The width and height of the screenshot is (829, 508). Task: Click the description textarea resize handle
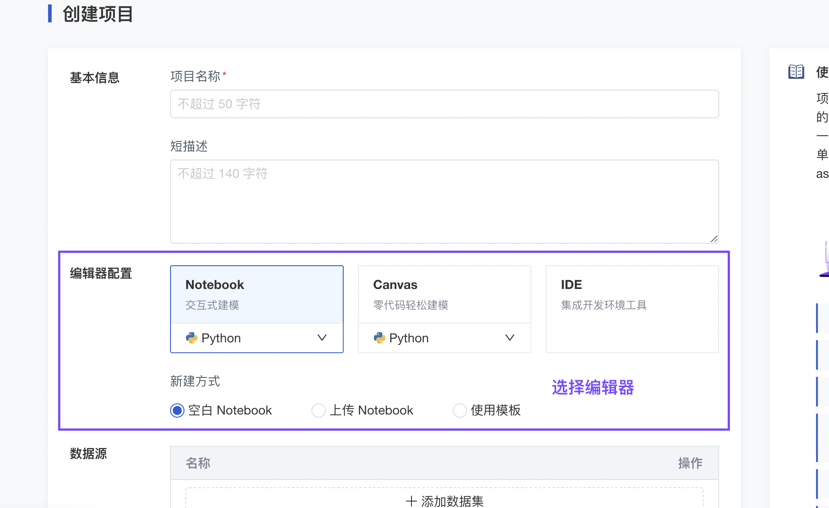[x=714, y=239]
